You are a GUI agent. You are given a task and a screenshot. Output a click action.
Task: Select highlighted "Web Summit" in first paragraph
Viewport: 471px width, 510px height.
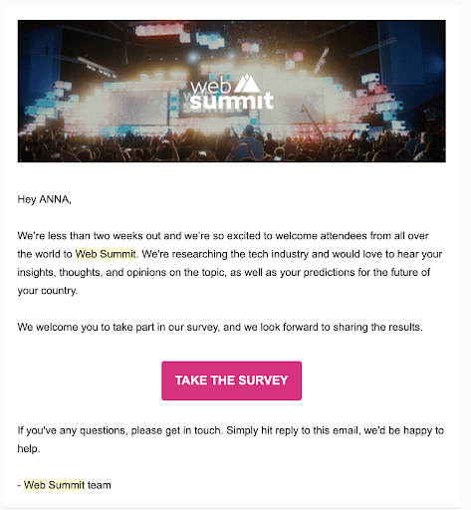[x=106, y=254]
